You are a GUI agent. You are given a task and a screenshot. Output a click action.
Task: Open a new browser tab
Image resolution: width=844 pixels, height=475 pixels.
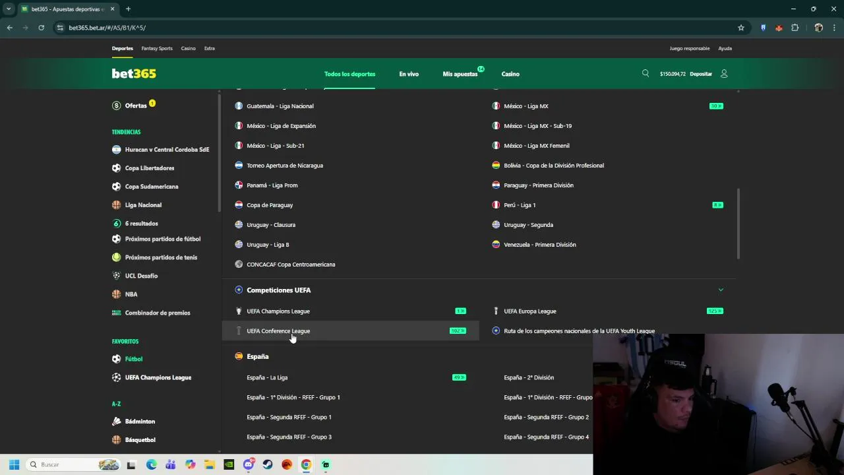click(128, 9)
